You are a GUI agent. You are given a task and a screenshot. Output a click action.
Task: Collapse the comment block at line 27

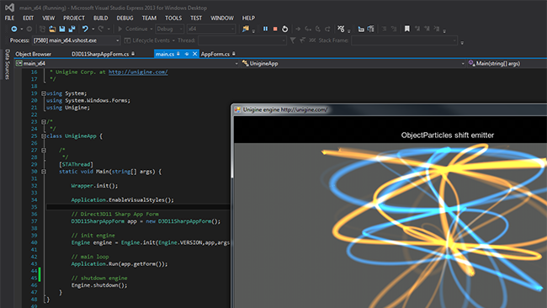(x=44, y=151)
